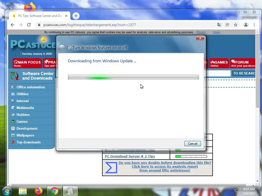Go back in Chrome browser
Viewport: 262px width, 196px height.
pos(13,25)
